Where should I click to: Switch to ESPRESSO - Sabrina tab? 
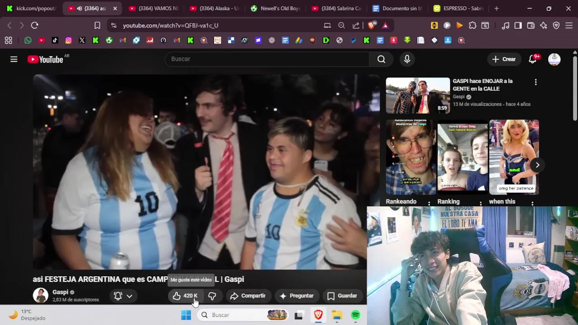coord(458,8)
